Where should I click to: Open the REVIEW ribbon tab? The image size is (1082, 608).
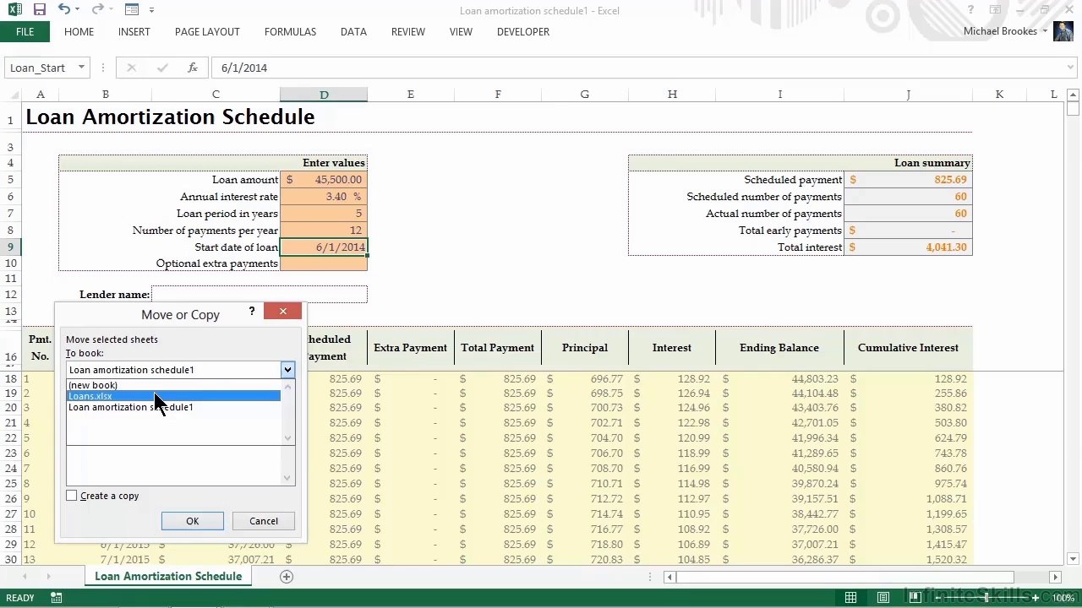point(408,31)
